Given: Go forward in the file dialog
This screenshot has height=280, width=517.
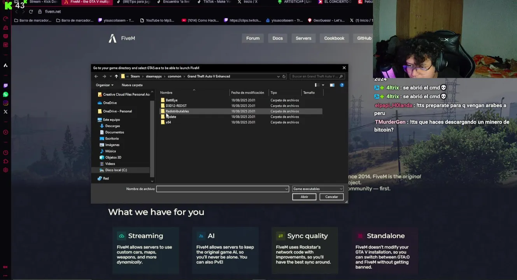Looking at the screenshot, I should click(x=104, y=76).
